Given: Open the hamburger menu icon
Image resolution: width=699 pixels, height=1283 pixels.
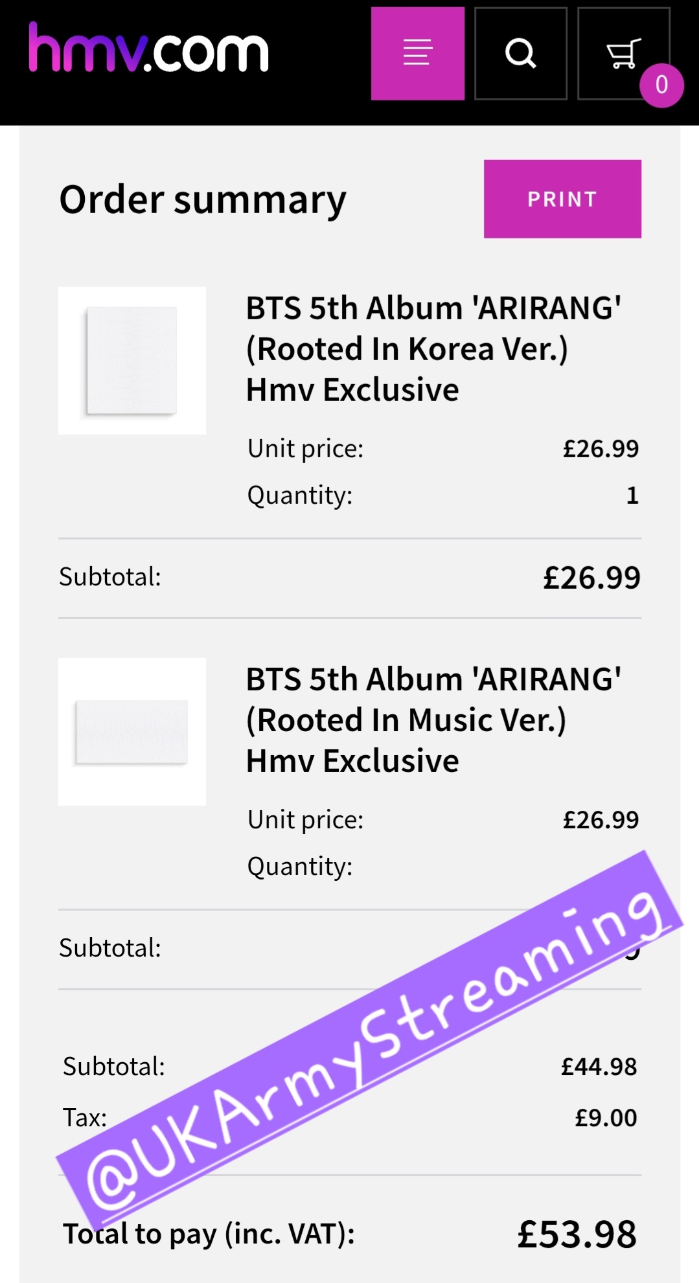Looking at the screenshot, I should click(x=417, y=53).
